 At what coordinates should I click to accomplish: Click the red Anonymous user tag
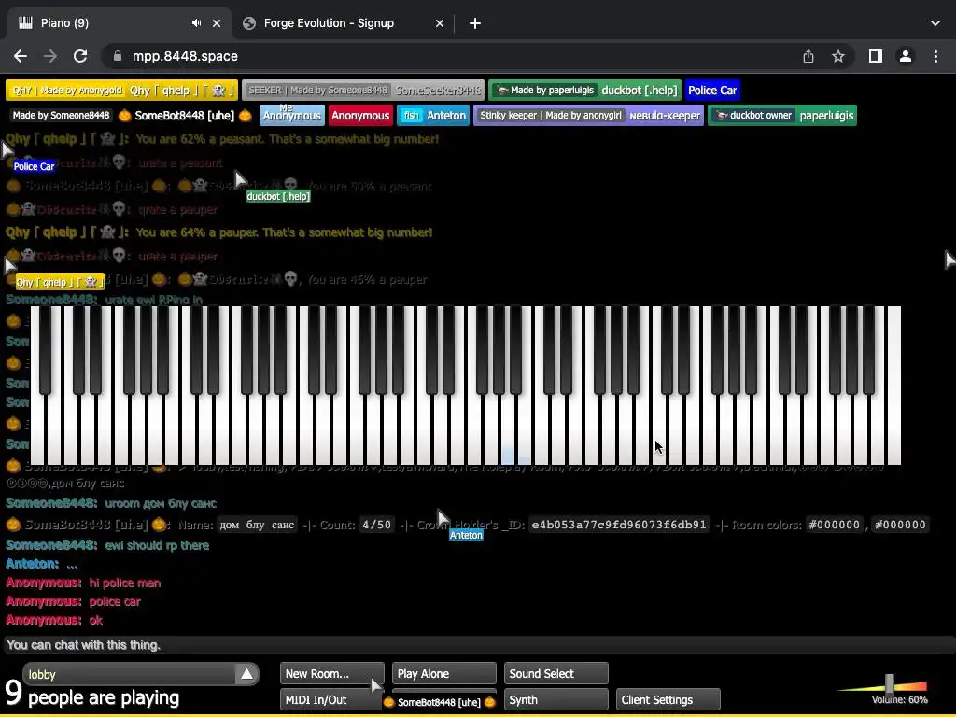pyautogui.click(x=360, y=115)
